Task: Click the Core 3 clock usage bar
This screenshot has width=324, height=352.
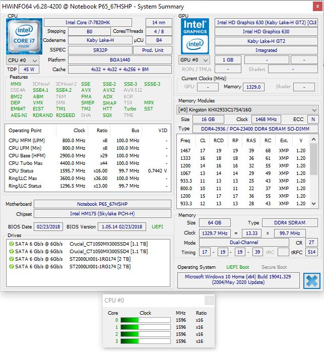Action: pos(146,341)
